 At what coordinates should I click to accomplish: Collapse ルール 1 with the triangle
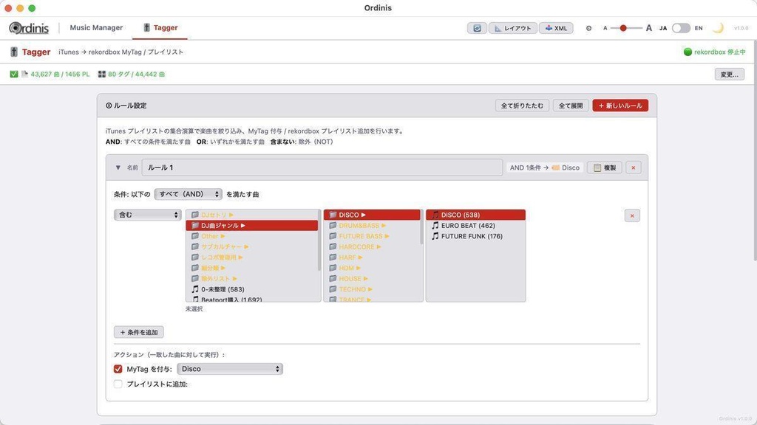pyautogui.click(x=118, y=167)
